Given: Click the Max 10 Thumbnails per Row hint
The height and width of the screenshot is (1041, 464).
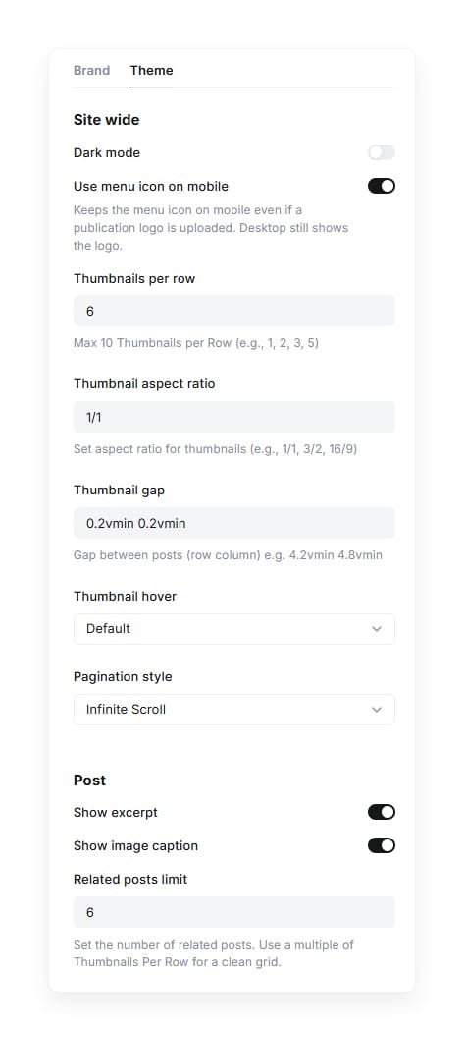Looking at the screenshot, I should pos(196,344).
